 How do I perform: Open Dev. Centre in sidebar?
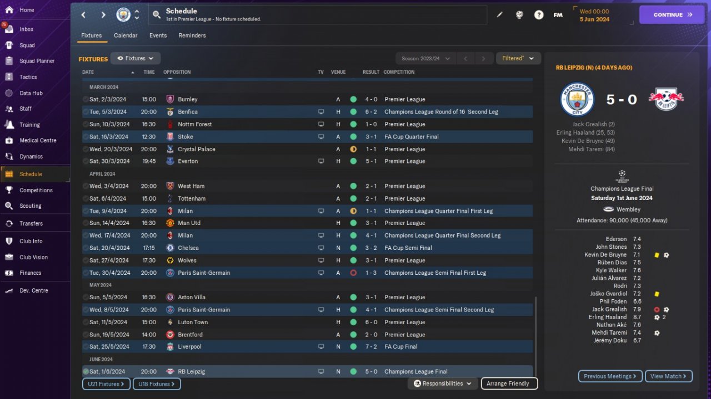point(33,290)
